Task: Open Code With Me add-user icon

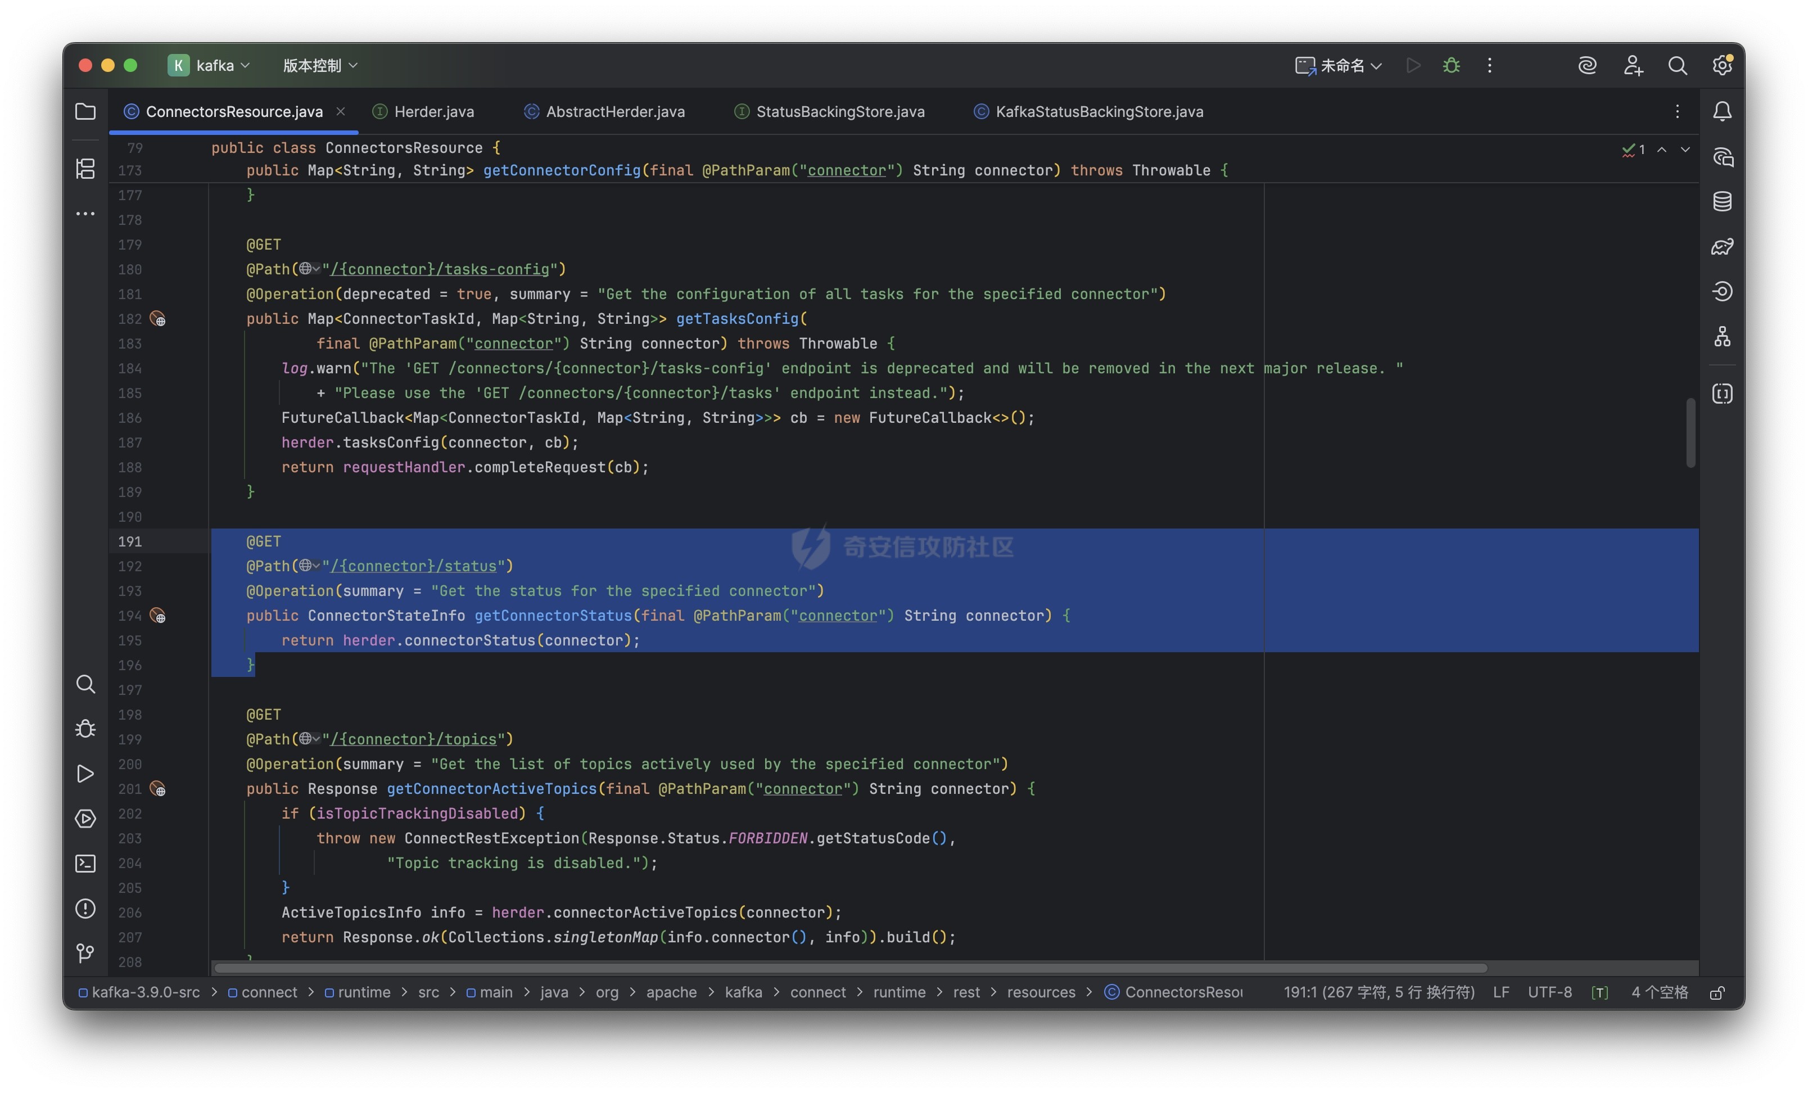Action: pos(1633,65)
